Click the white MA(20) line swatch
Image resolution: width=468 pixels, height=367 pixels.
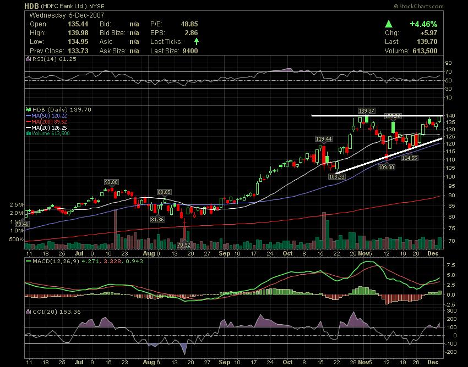coord(28,127)
